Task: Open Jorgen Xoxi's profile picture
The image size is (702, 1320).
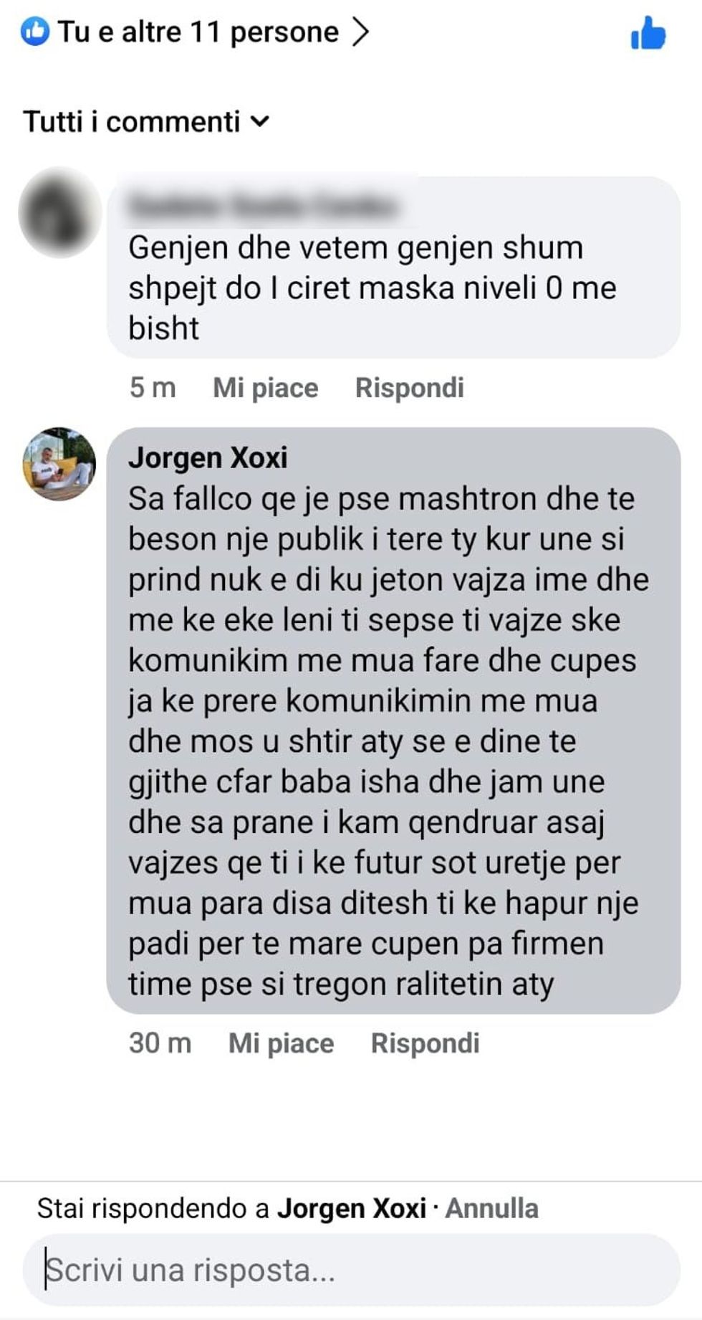Action: (59, 463)
